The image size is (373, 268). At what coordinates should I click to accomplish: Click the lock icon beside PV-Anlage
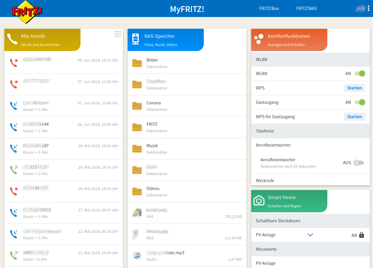[x=362, y=235]
